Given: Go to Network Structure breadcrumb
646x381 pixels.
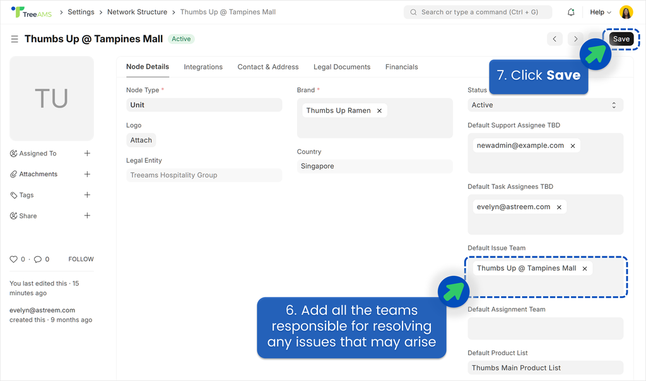Looking at the screenshot, I should pyautogui.click(x=137, y=12).
